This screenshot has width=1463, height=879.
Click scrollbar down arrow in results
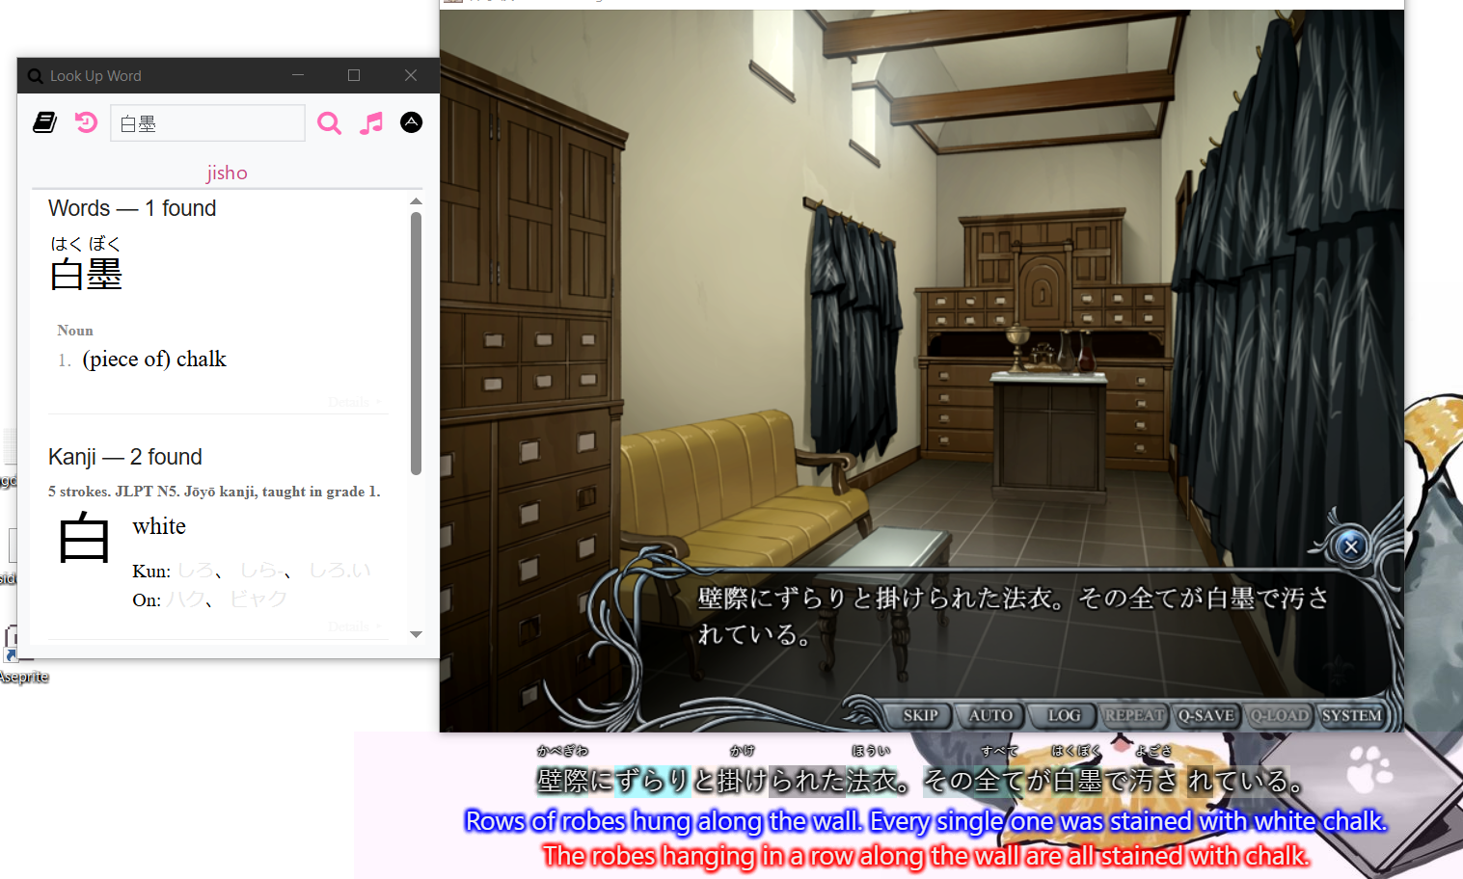click(416, 634)
